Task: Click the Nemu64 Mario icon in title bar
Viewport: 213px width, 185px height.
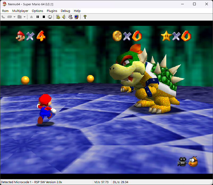Action: (x=5, y=4)
